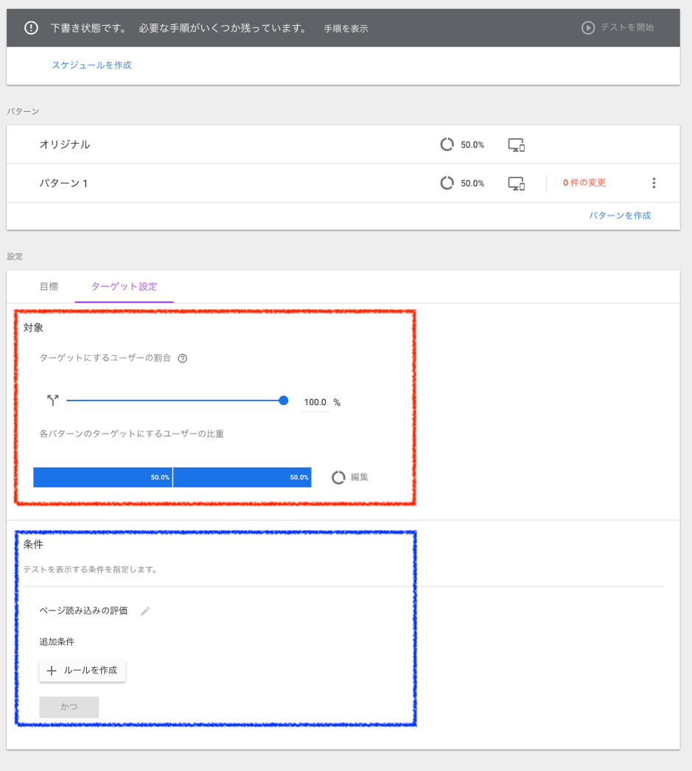Viewport: 692px width, 771px height.
Task: Click the テストを開始 play icon
Action: [x=588, y=28]
